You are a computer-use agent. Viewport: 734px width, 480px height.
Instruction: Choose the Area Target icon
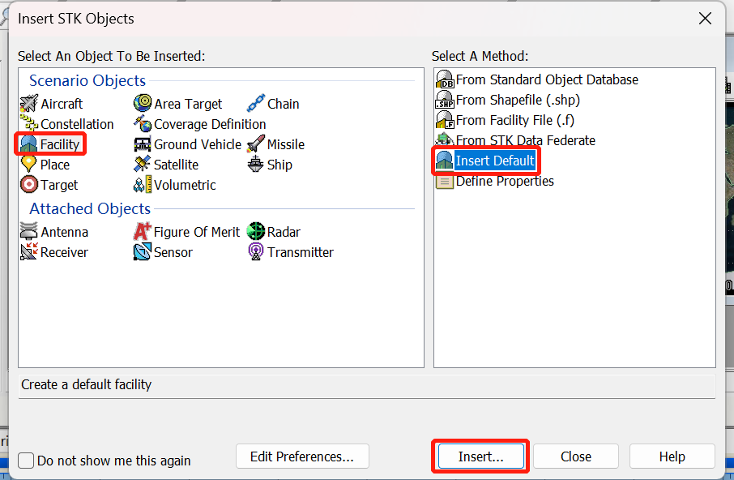tap(143, 104)
